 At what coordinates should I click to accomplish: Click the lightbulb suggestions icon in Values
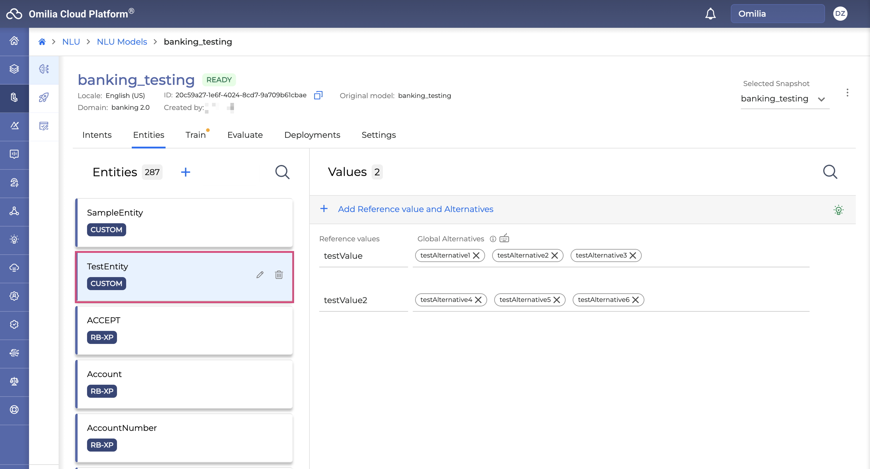[x=838, y=210]
